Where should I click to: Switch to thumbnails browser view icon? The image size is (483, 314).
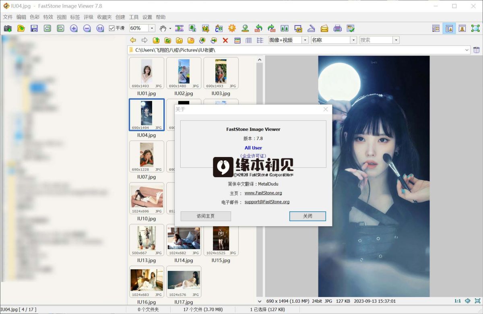point(436,29)
